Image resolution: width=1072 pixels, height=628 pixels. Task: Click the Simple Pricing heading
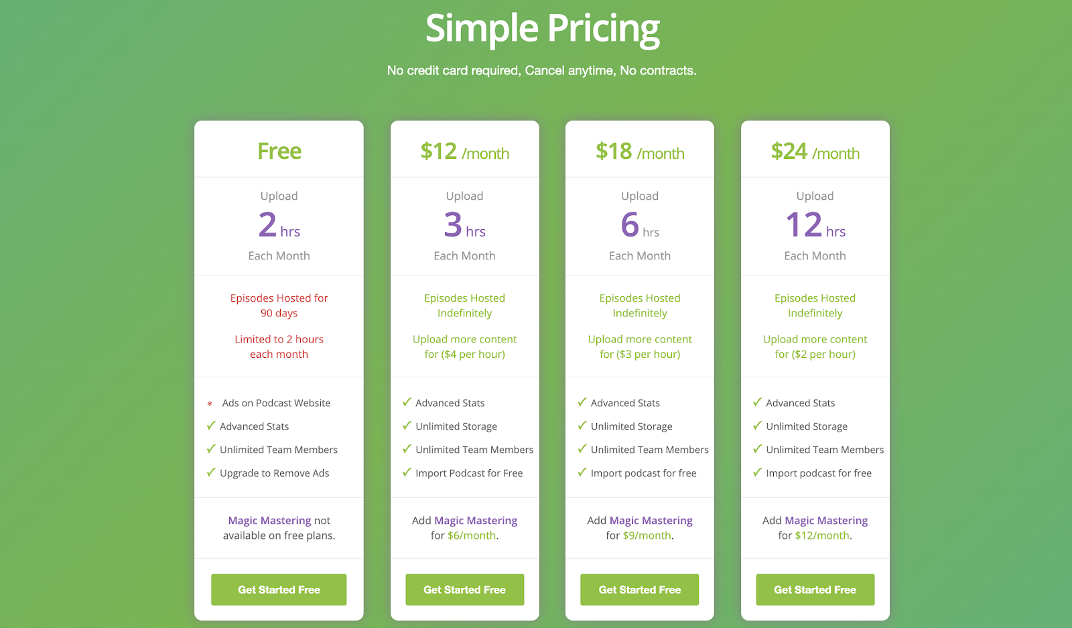[x=543, y=29]
